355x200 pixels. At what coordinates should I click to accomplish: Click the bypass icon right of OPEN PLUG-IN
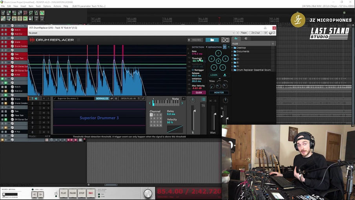click(x=143, y=98)
